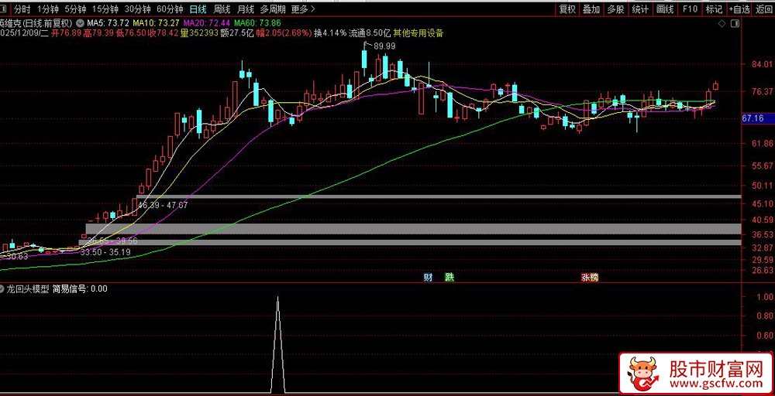Viewport: 775px width, 396px height.
Task: Click the 返回 back button
Action: click(x=763, y=9)
